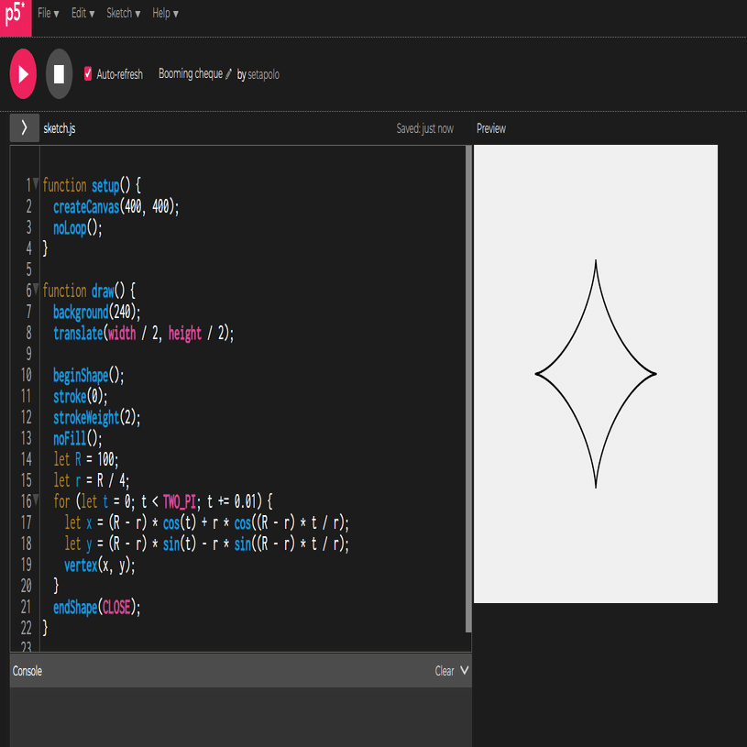Place cursor on background(240) line

coord(97,312)
